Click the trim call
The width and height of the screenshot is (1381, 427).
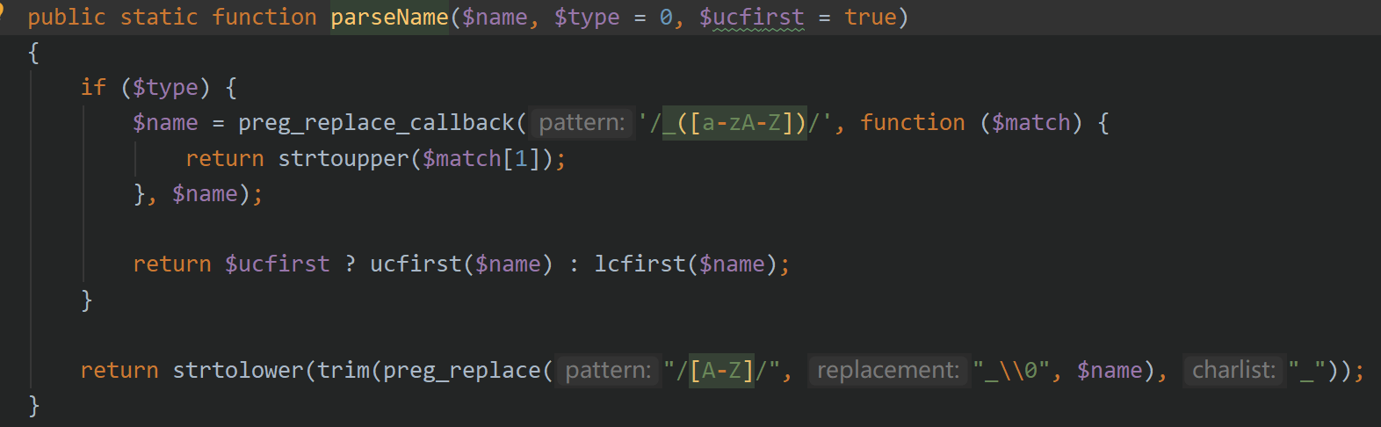(343, 371)
